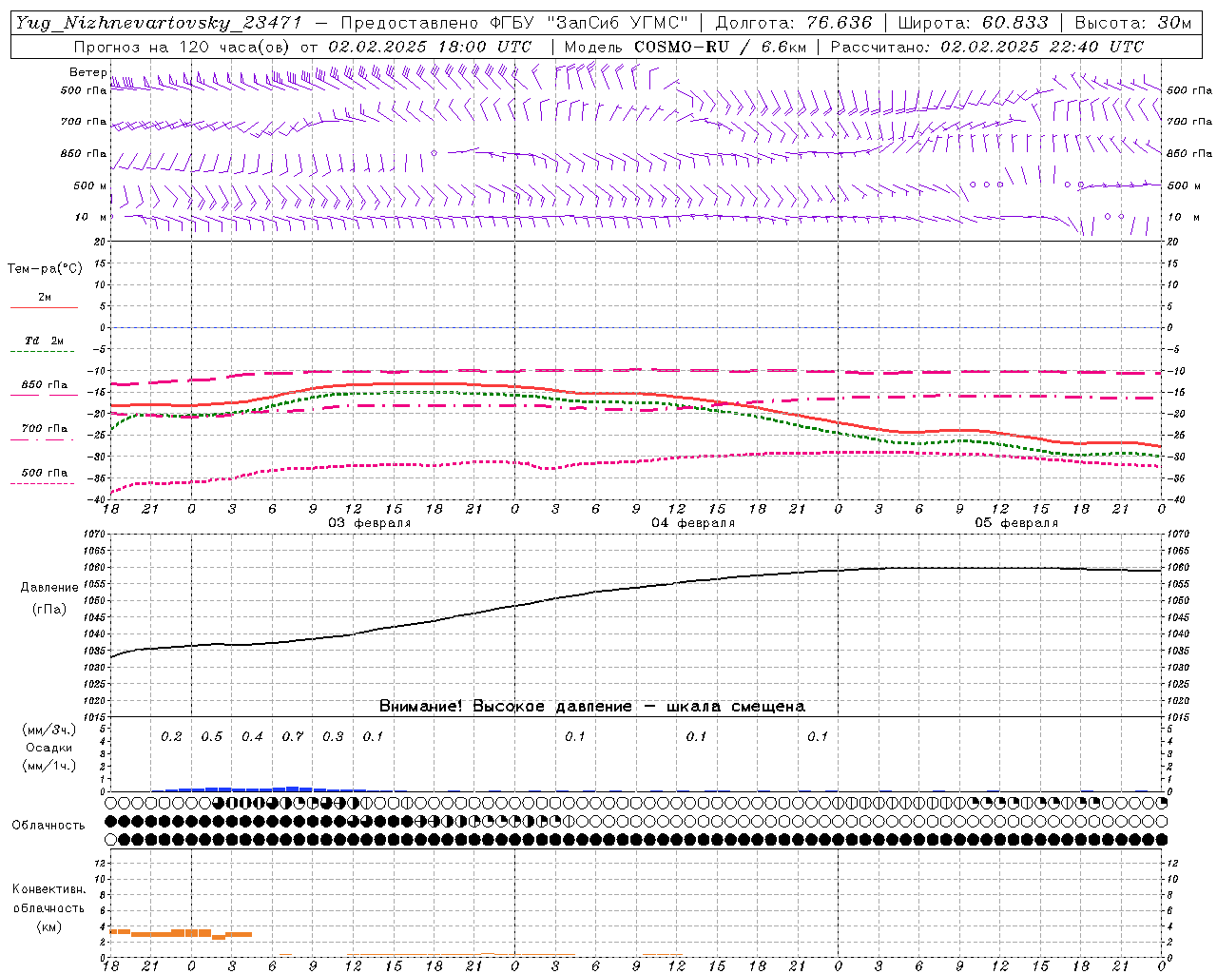Select the text Предоставлено ФГБУ "ЗапСиб УГМС"
1217x974 pixels.
514,24
